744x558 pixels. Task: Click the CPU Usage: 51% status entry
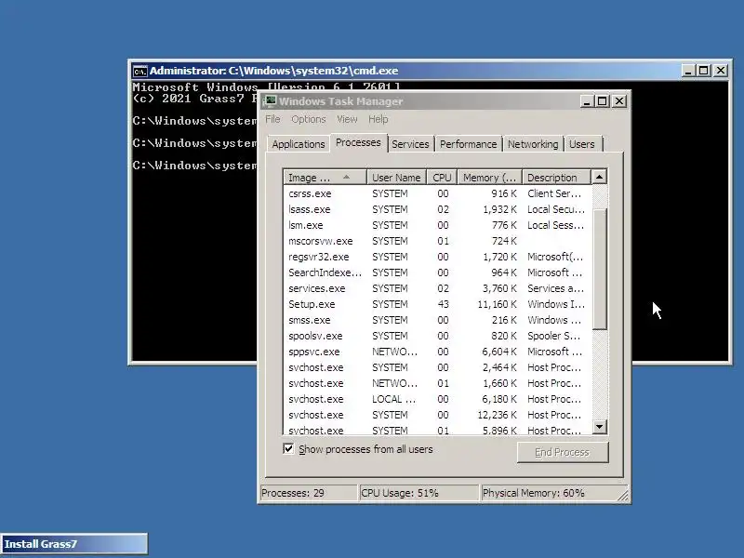click(x=419, y=493)
